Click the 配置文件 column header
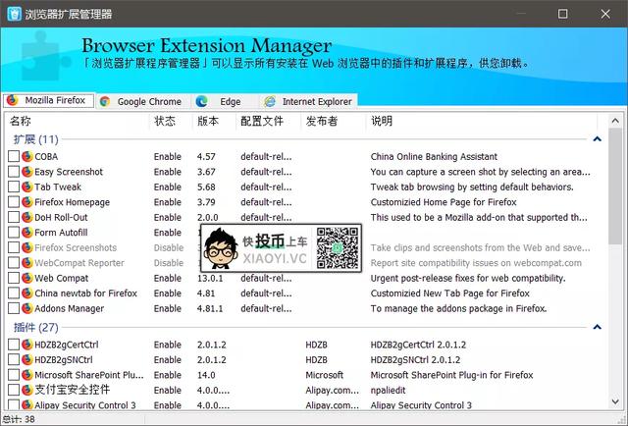628x426 pixels. point(269,121)
